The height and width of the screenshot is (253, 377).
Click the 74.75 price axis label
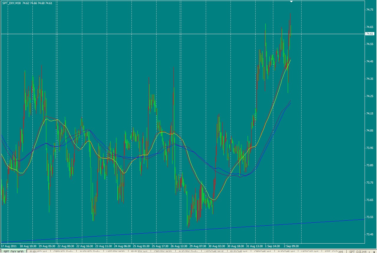click(370, 9)
